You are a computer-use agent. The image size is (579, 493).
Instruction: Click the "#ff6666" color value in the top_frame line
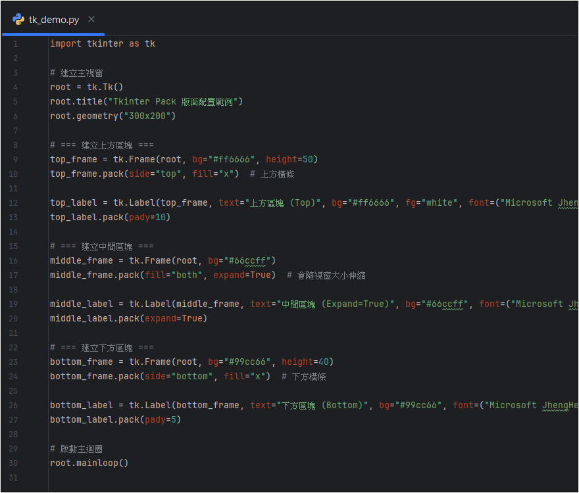(x=234, y=160)
